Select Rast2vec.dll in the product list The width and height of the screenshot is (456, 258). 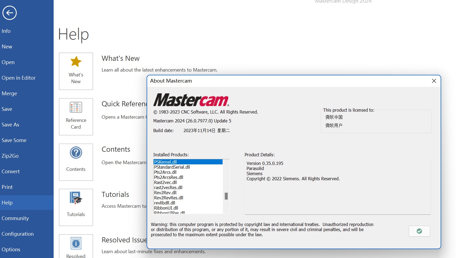(x=188, y=182)
